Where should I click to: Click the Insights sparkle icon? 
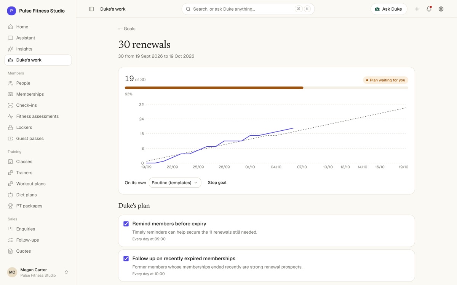[10, 49]
